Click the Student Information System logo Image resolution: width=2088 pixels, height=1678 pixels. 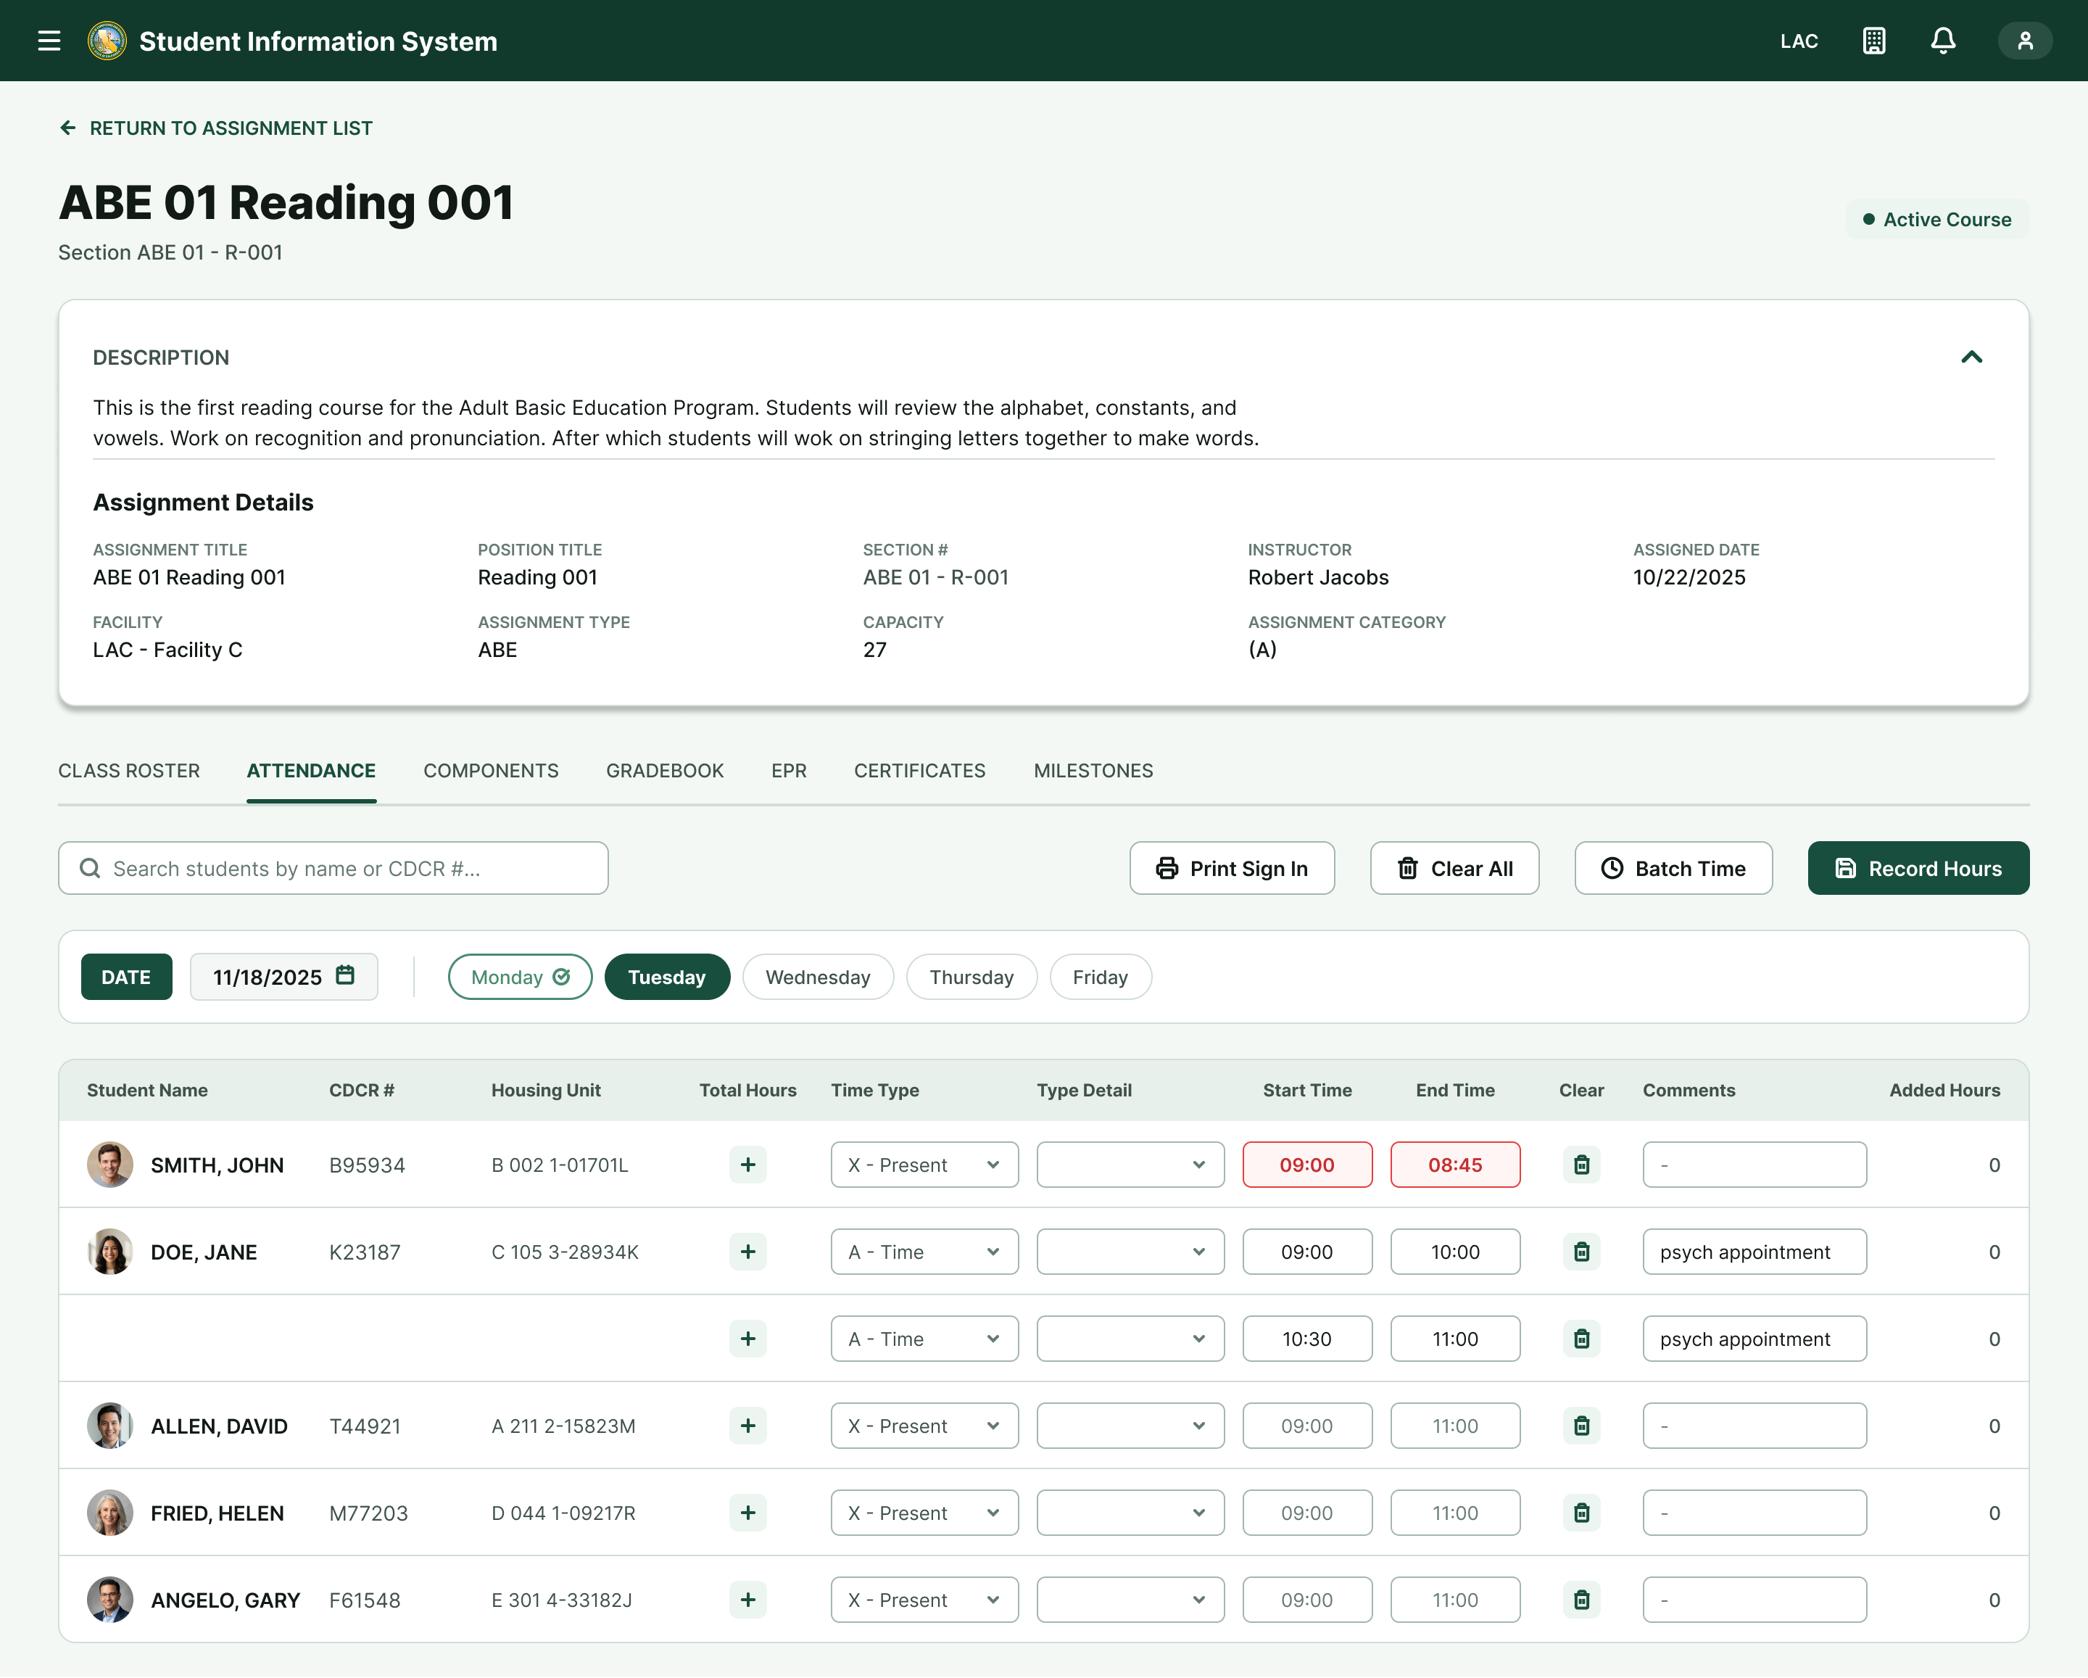(x=107, y=41)
